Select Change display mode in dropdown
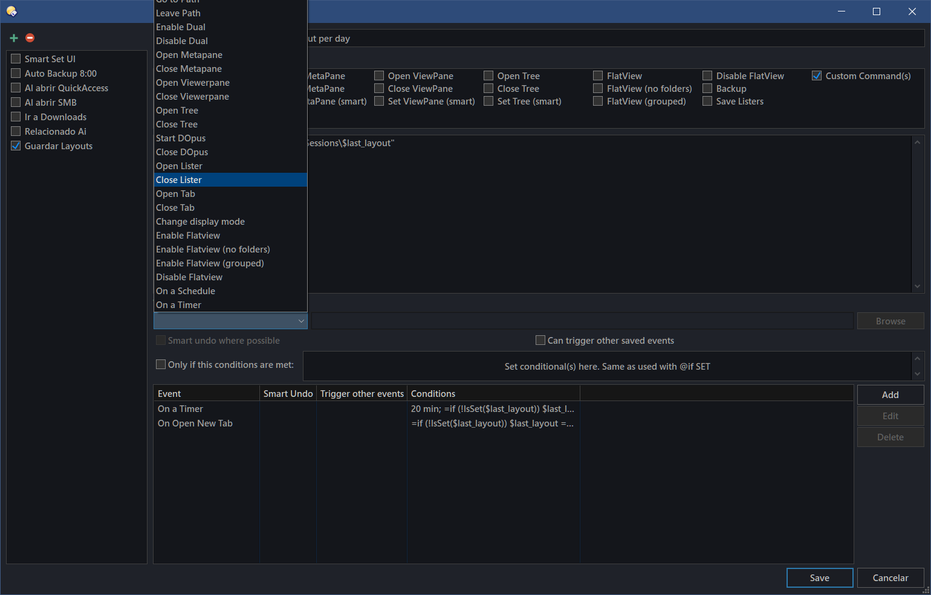The image size is (931, 595). pyautogui.click(x=230, y=221)
